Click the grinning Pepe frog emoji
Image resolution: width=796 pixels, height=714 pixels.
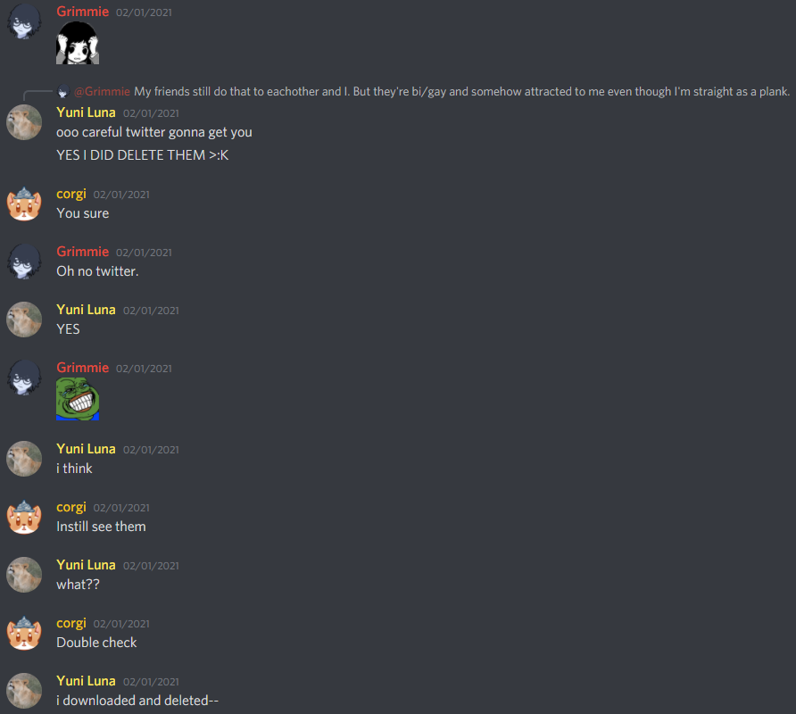[78, 399]
